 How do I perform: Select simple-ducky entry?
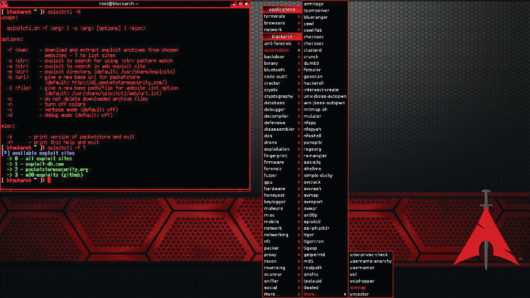tap(318, 176)
